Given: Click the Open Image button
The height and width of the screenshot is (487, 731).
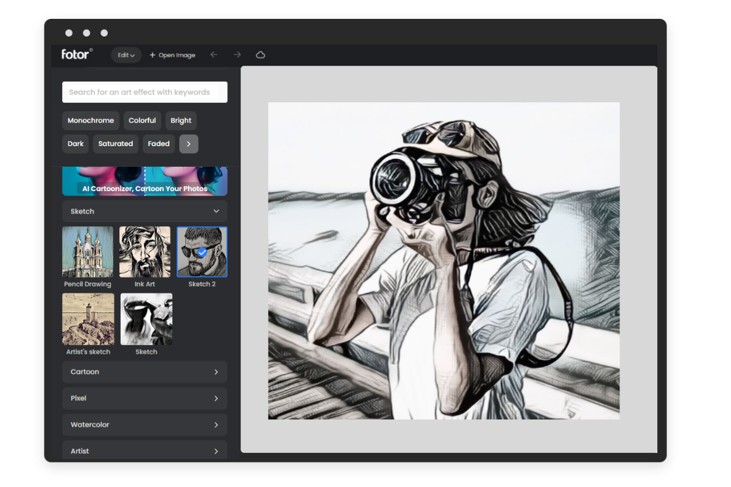Looking at the screenshot, I should [172, 55].
